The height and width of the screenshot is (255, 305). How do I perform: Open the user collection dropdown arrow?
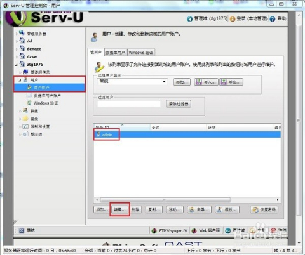pyautogui.click(x=164, y=81)
